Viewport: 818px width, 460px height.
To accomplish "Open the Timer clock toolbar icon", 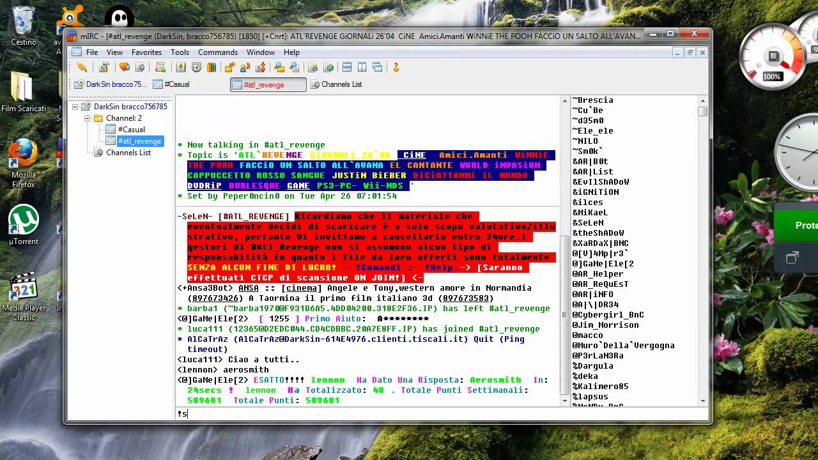I will 196,67.
